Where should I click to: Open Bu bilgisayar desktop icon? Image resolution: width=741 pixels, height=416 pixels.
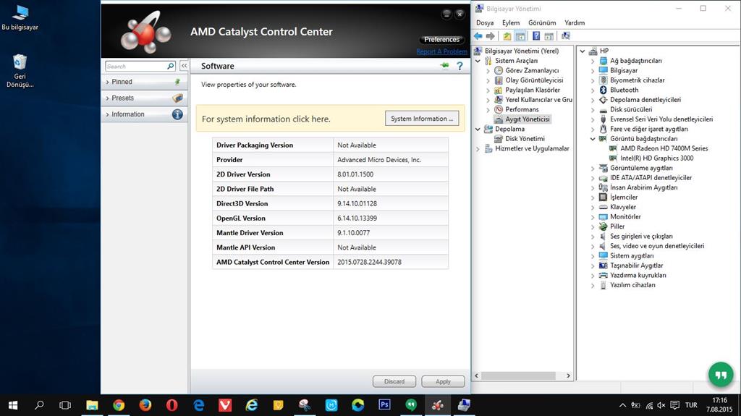20,18
